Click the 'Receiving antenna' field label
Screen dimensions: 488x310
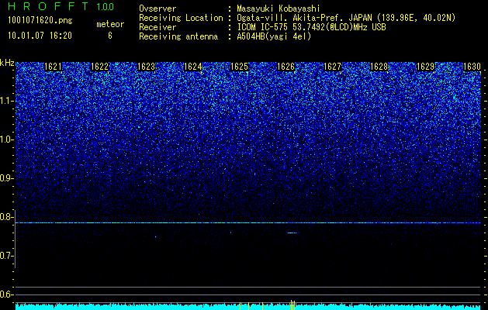pyautogui.click(x=178, y=36)
